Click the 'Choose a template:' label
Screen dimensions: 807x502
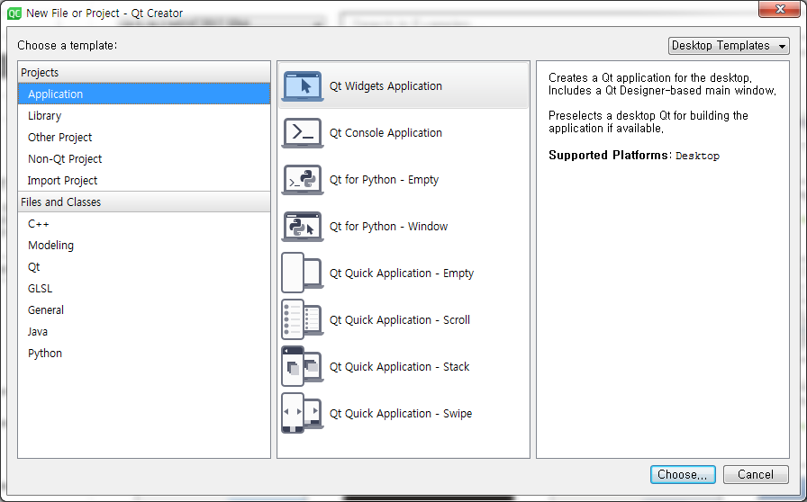(x=68, y=45)
